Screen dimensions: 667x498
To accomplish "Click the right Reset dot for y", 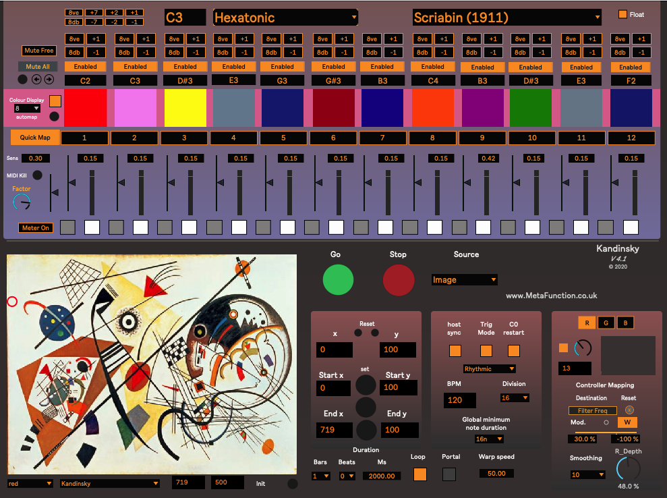I will coord(375,333).
